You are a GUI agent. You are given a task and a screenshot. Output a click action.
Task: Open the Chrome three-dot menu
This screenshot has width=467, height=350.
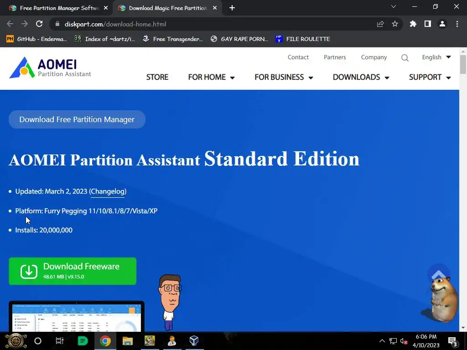[457, 24]
